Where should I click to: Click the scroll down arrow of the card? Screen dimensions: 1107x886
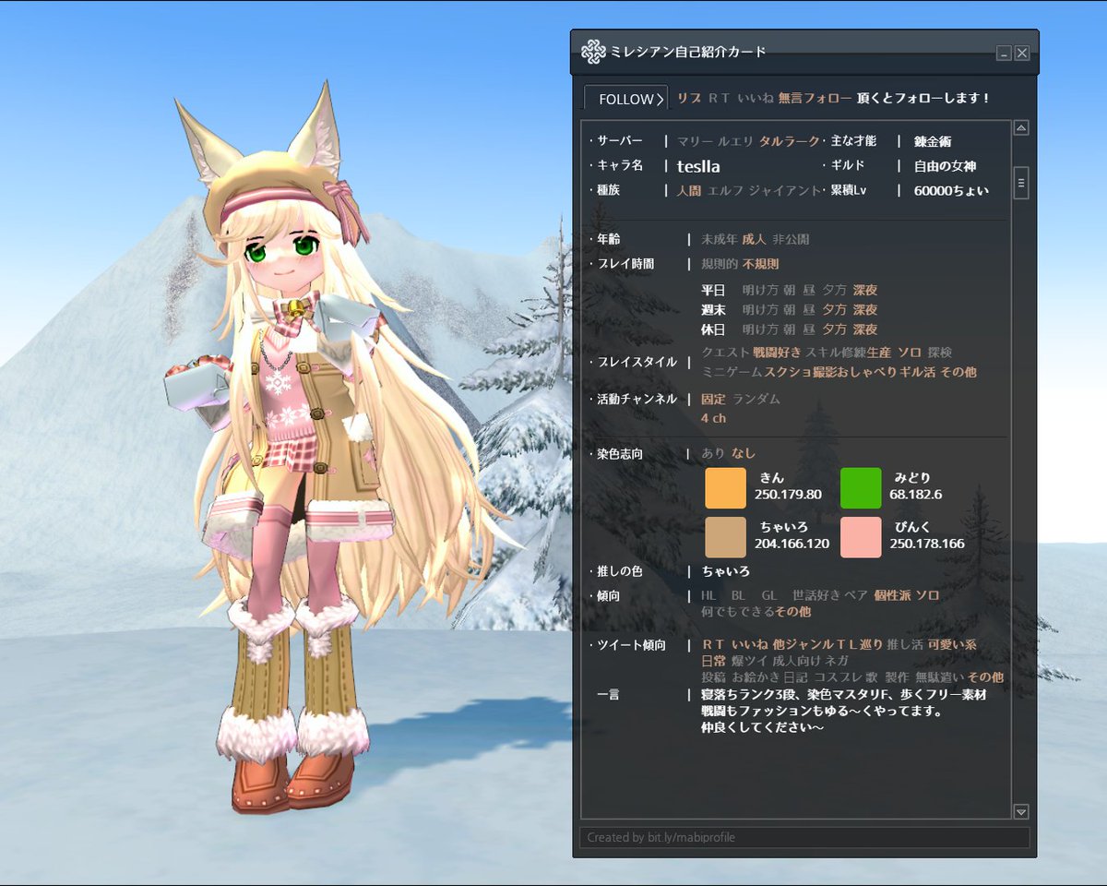point(1021,811)
